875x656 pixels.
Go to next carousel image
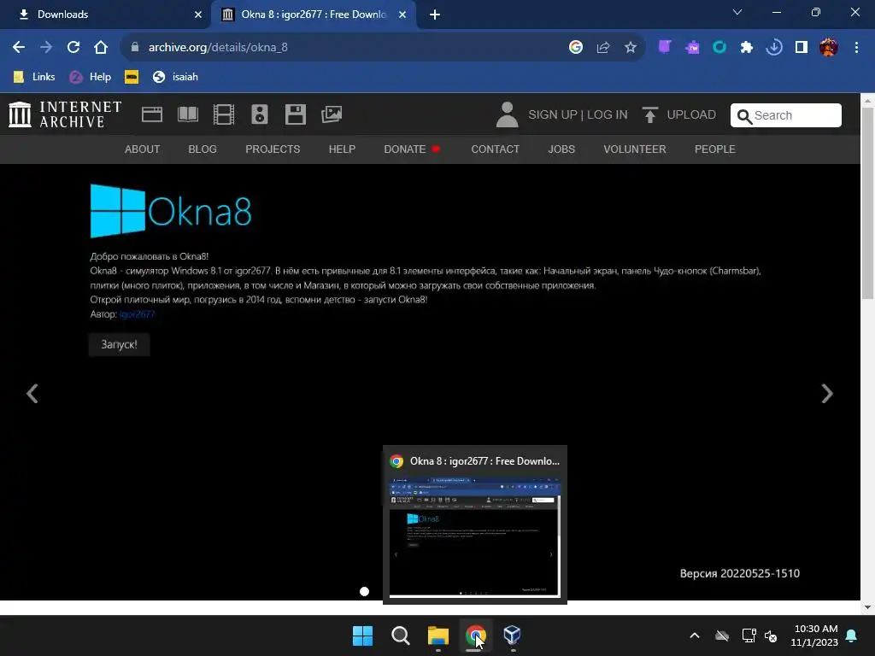click(827, 393)
